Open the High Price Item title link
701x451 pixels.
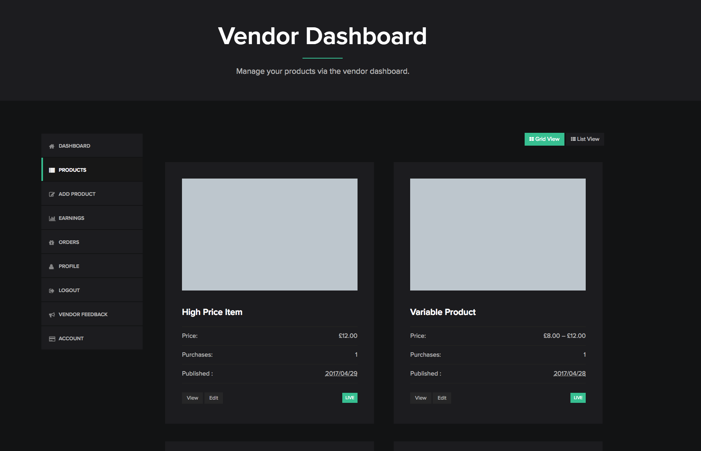212,312
